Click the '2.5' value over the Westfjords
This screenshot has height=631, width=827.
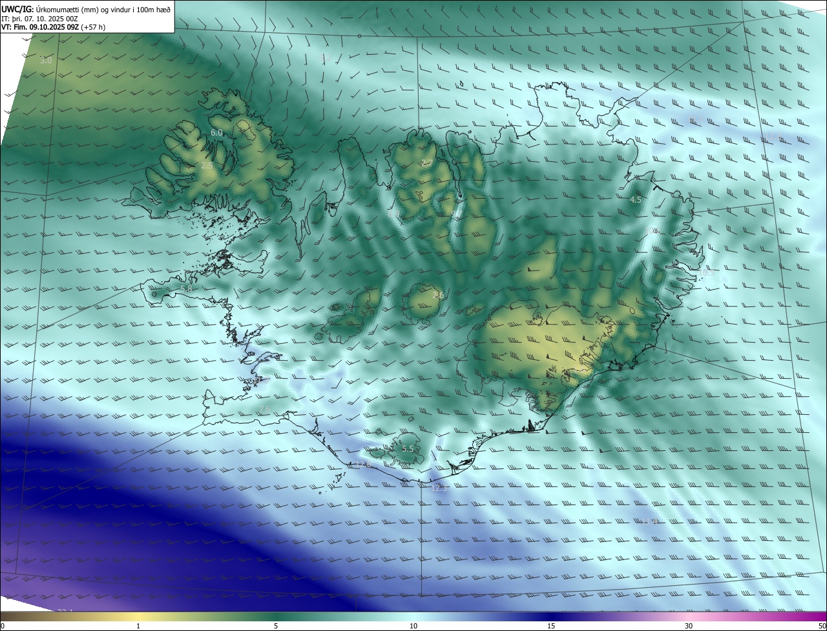pyautogui.click(x=207, y=166)
